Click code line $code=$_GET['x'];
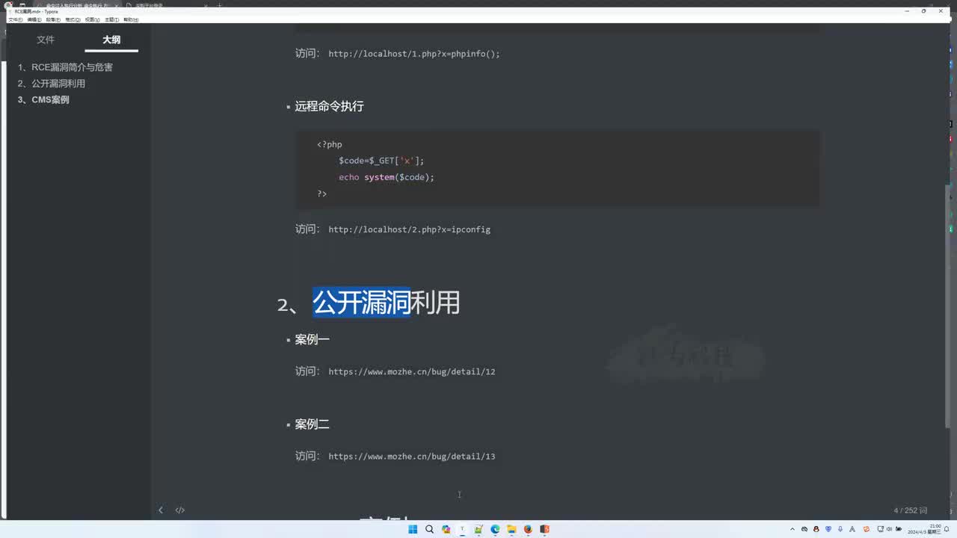 click(x=381, y=161)
